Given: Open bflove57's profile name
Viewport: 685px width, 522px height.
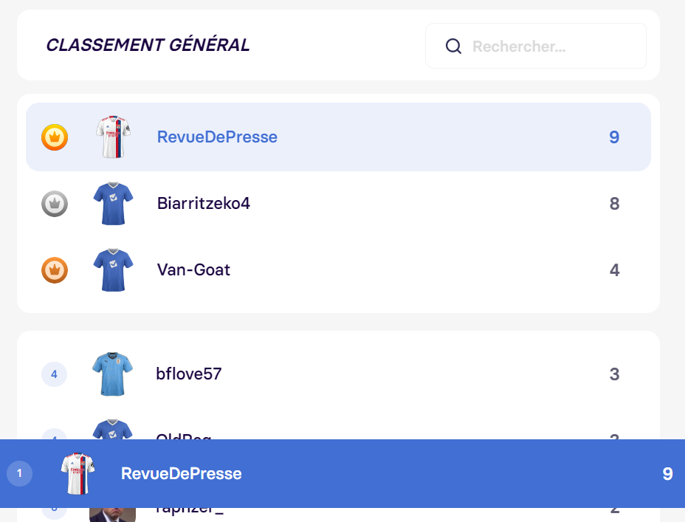Looking at the screenshot, I should 189,374.
